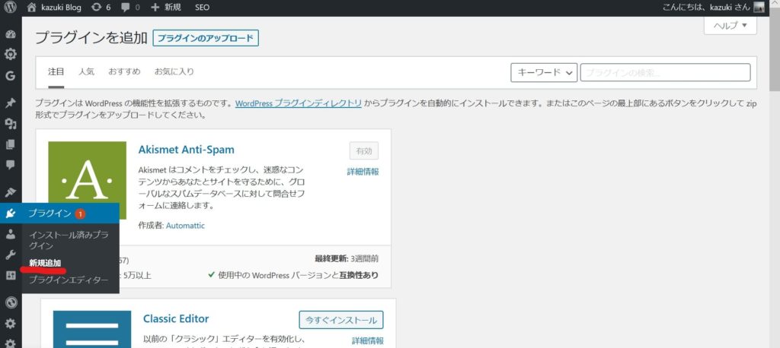This screenshot has height=348, width=780.
Task: Click gear icon directly below Dashboard icon
Action: point(11,54)
